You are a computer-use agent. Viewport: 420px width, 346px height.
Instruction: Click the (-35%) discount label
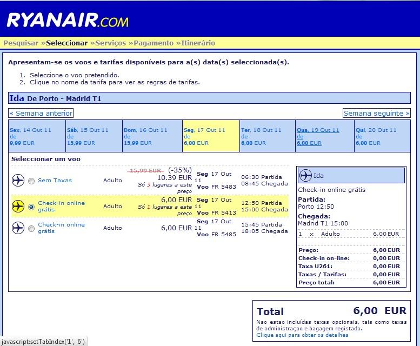pos(180,170)
